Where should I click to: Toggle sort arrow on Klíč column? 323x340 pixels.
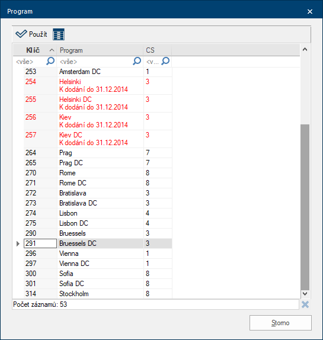(52, 50)
